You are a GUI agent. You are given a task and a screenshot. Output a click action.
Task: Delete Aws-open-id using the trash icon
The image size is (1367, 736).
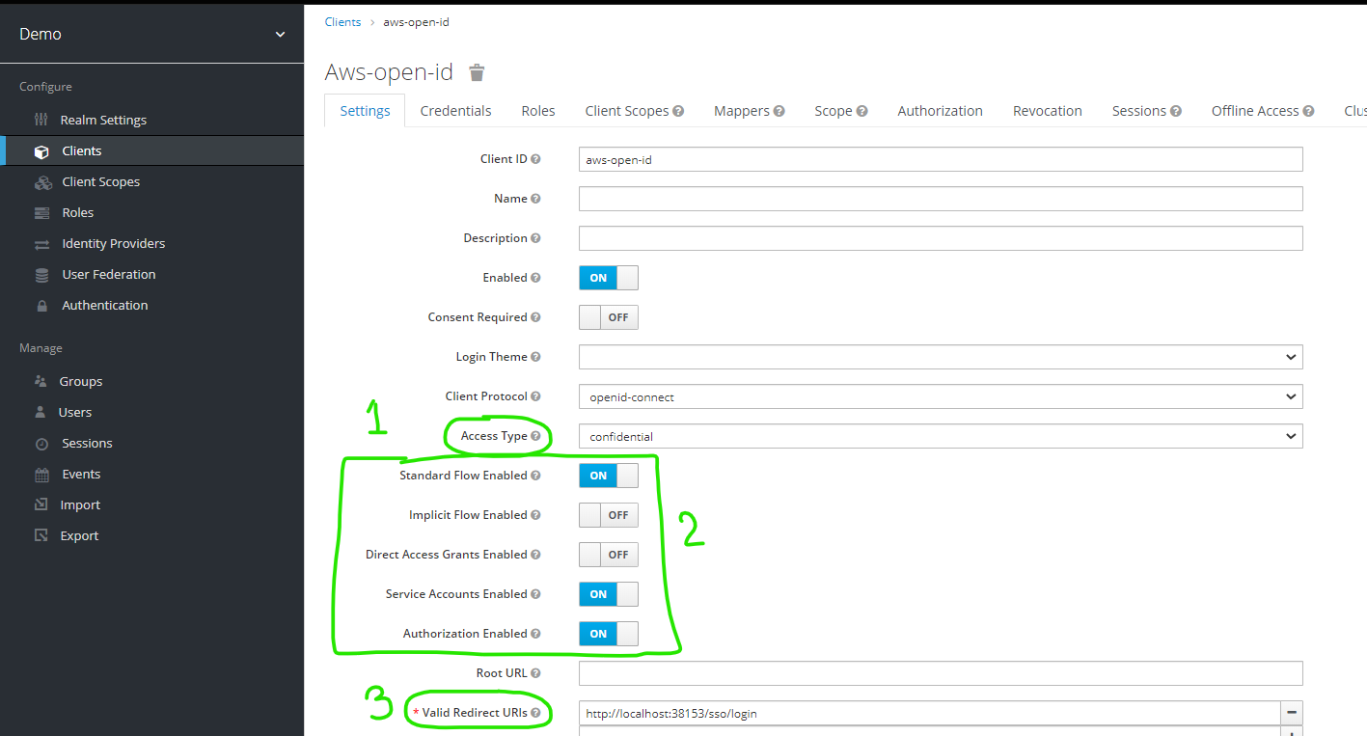[x=476, y=71]
